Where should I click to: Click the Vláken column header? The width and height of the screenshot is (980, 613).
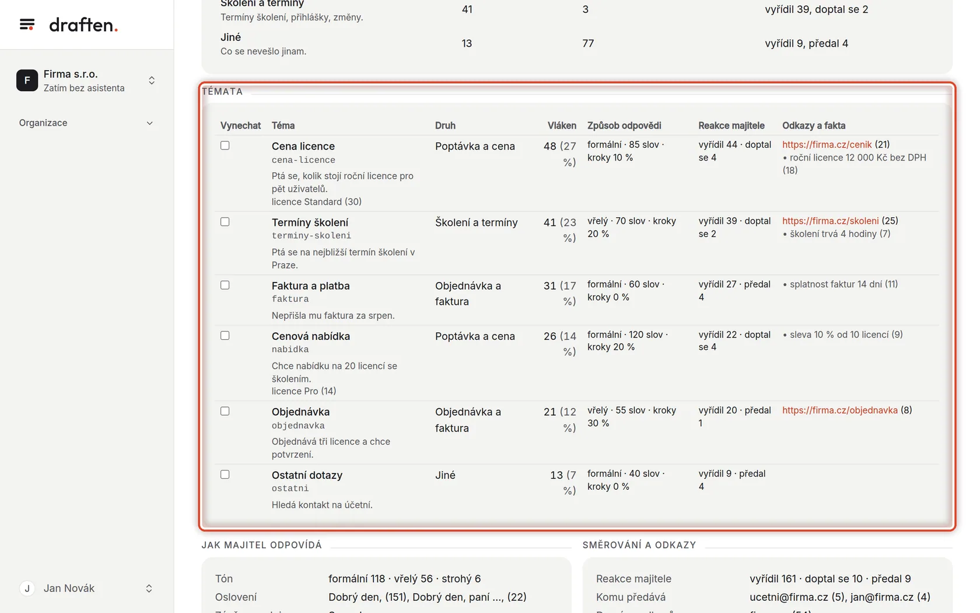tap(562, 126)
